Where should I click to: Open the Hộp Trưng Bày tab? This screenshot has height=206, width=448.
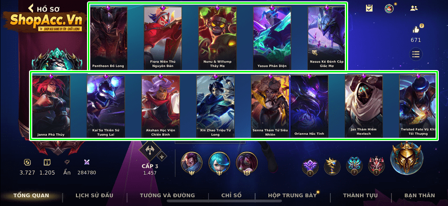point(292,196)
